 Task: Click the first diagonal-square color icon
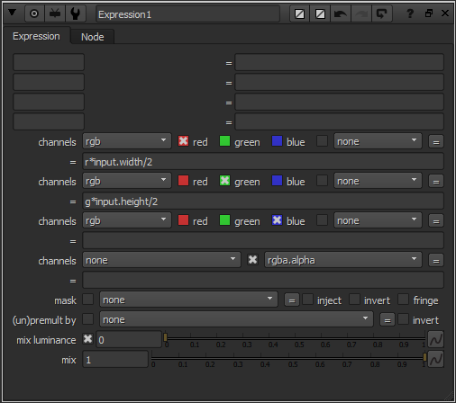(299, 13)
